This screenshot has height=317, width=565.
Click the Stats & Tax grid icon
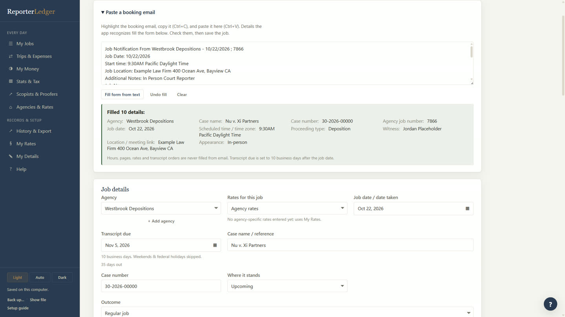[x=11, y=81]
